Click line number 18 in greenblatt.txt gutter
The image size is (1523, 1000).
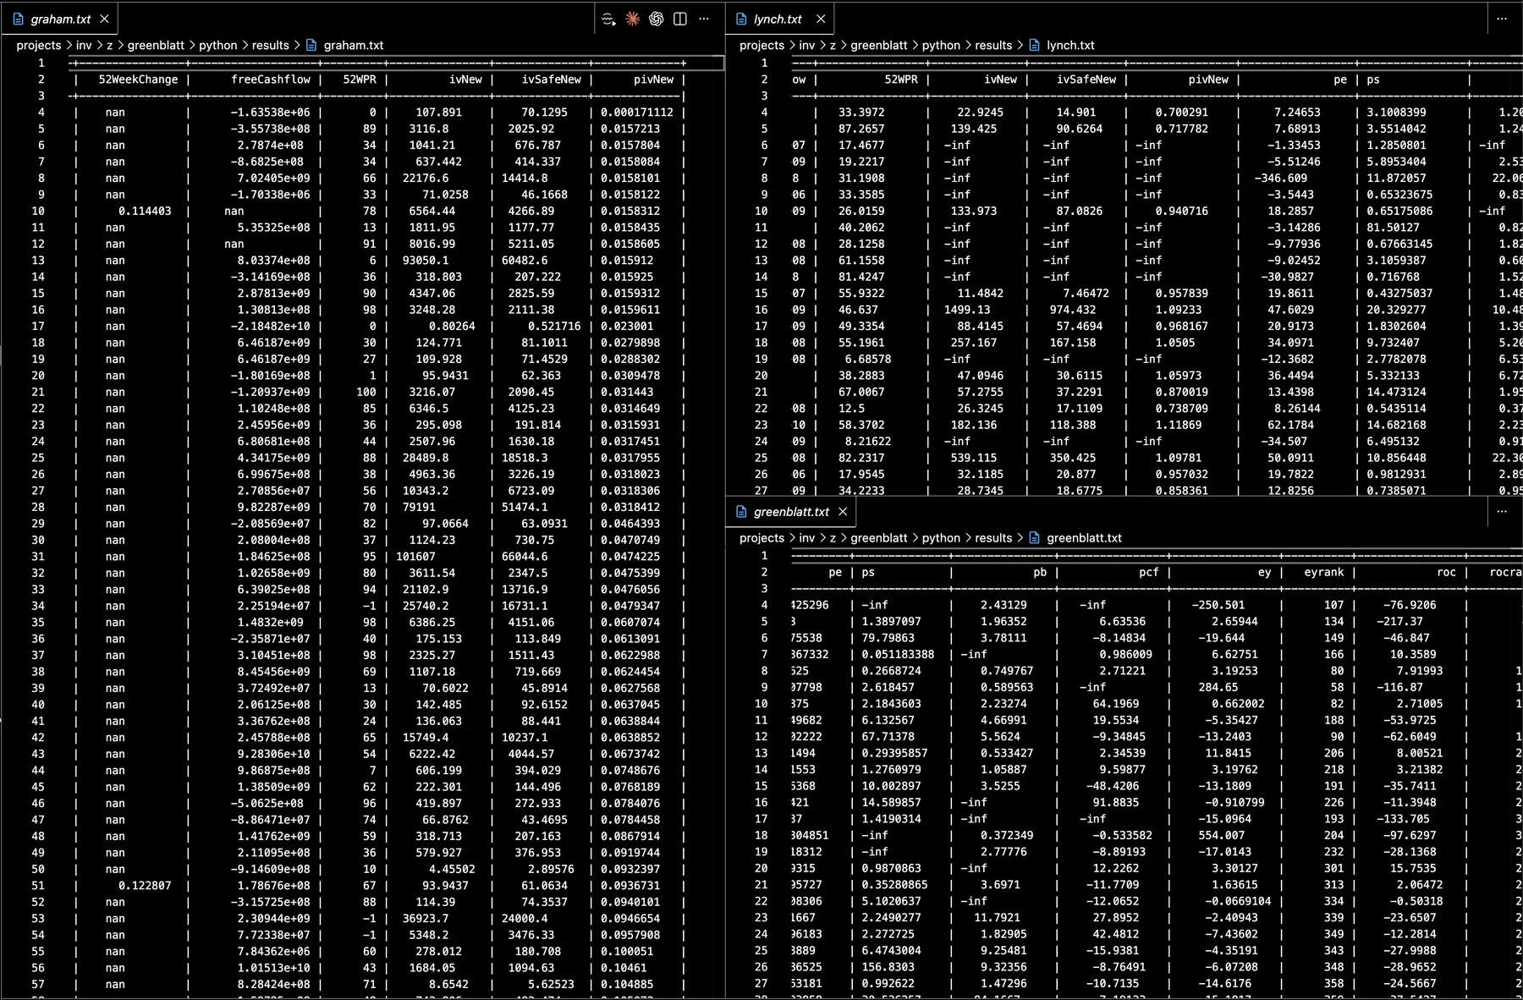(x=761, y=836)
